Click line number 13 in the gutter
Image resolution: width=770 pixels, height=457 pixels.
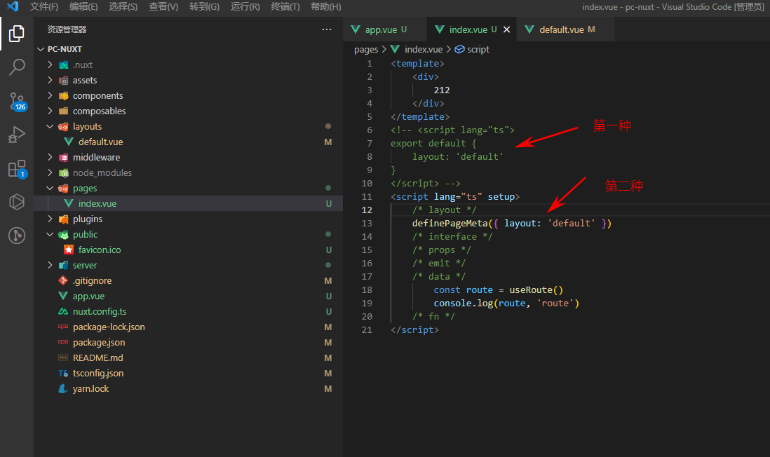(367, 224)
